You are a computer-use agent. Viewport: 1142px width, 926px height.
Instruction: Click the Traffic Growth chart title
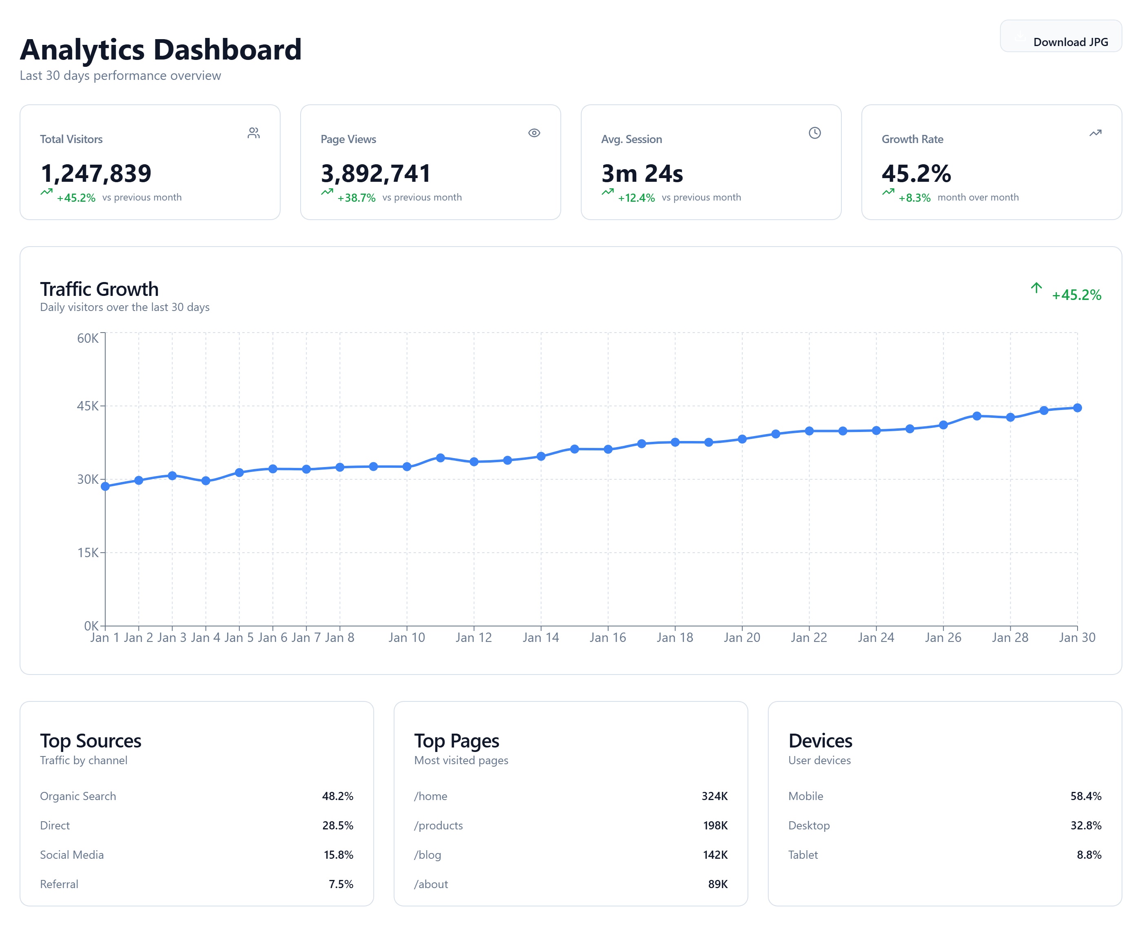pyautogui.click(x=99, y=289)
